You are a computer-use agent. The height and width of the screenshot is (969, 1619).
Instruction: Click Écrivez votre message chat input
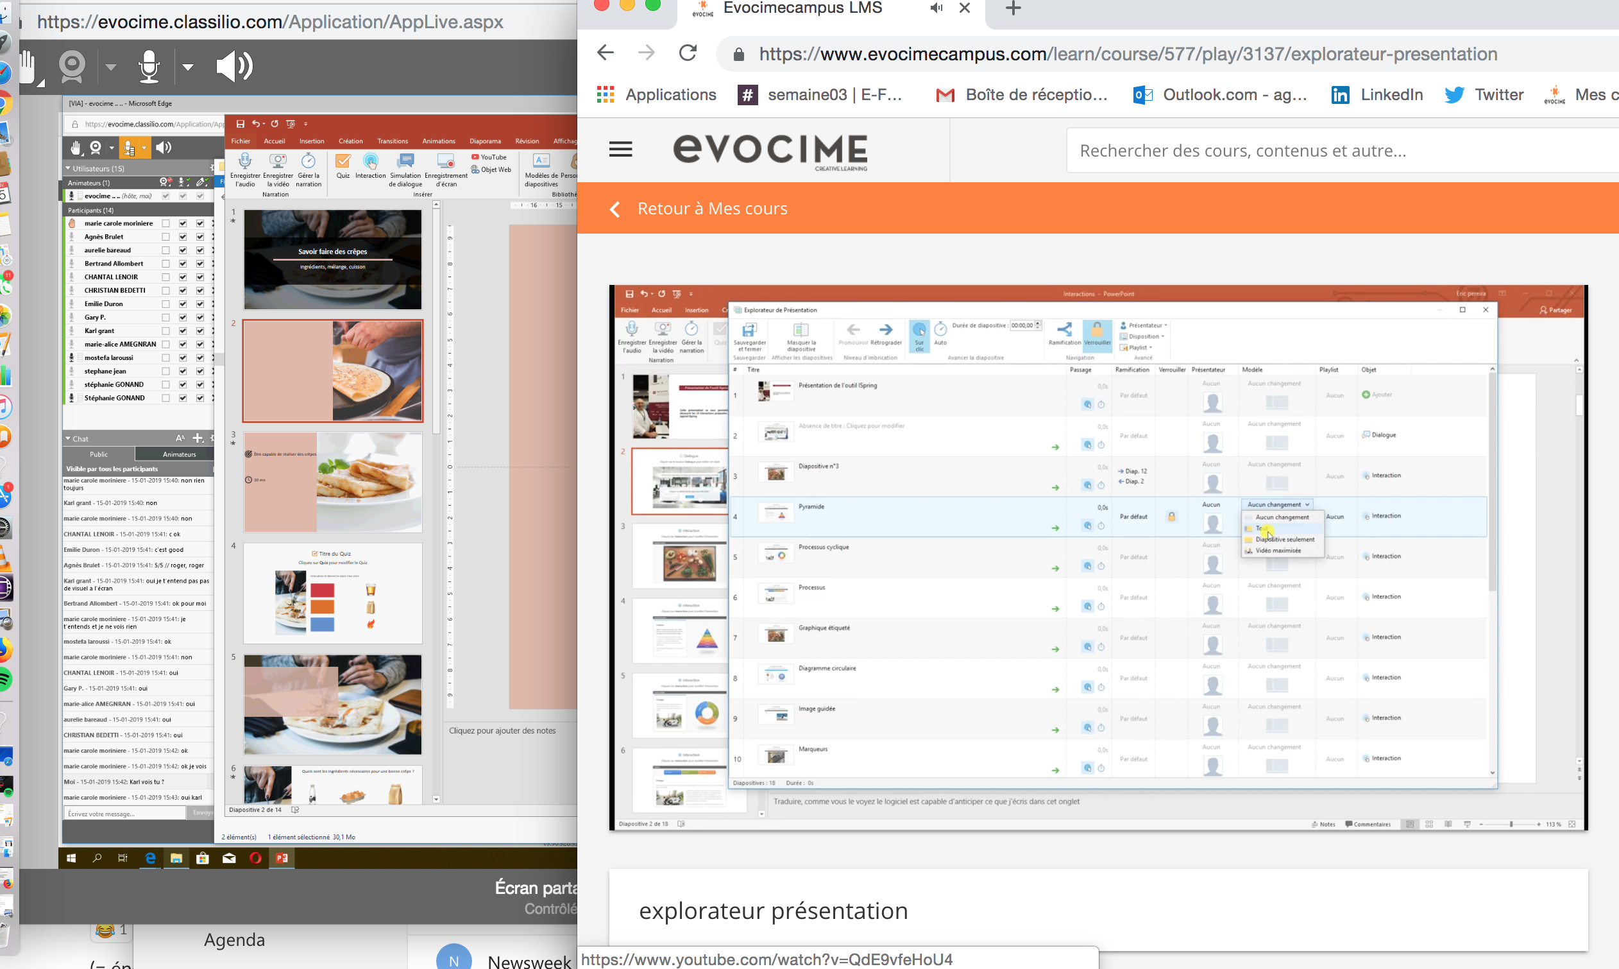pos(124,813)
